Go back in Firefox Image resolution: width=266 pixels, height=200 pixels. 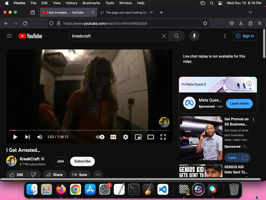tap(6, 23)
